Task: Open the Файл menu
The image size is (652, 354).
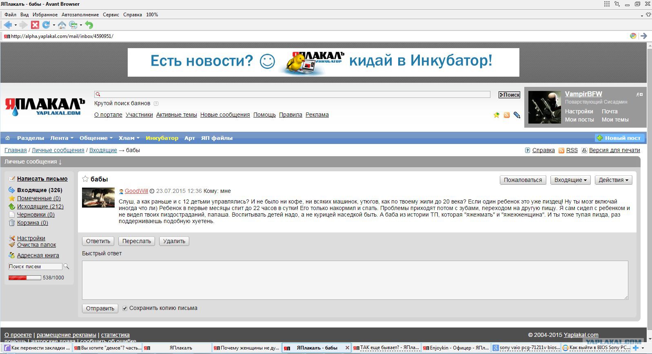Action: coord(10,15)
